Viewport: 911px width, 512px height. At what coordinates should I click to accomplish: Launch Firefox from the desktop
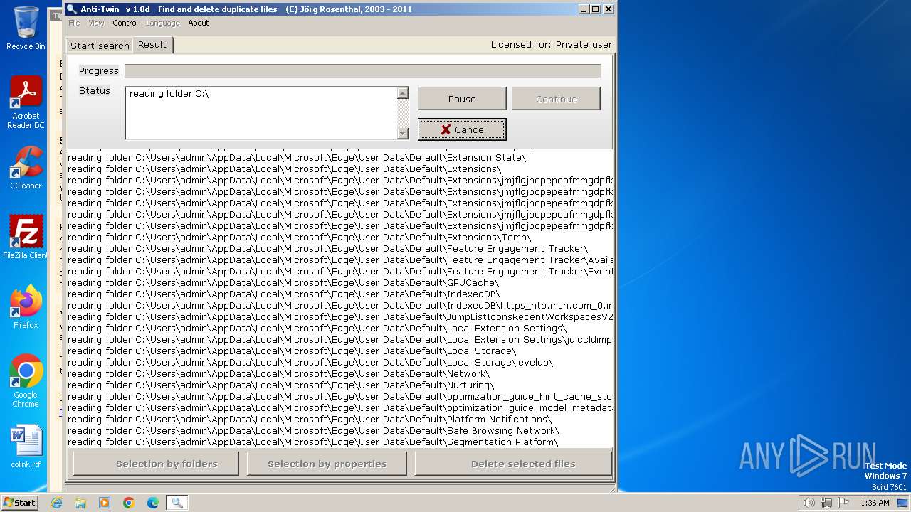(26, 306)
